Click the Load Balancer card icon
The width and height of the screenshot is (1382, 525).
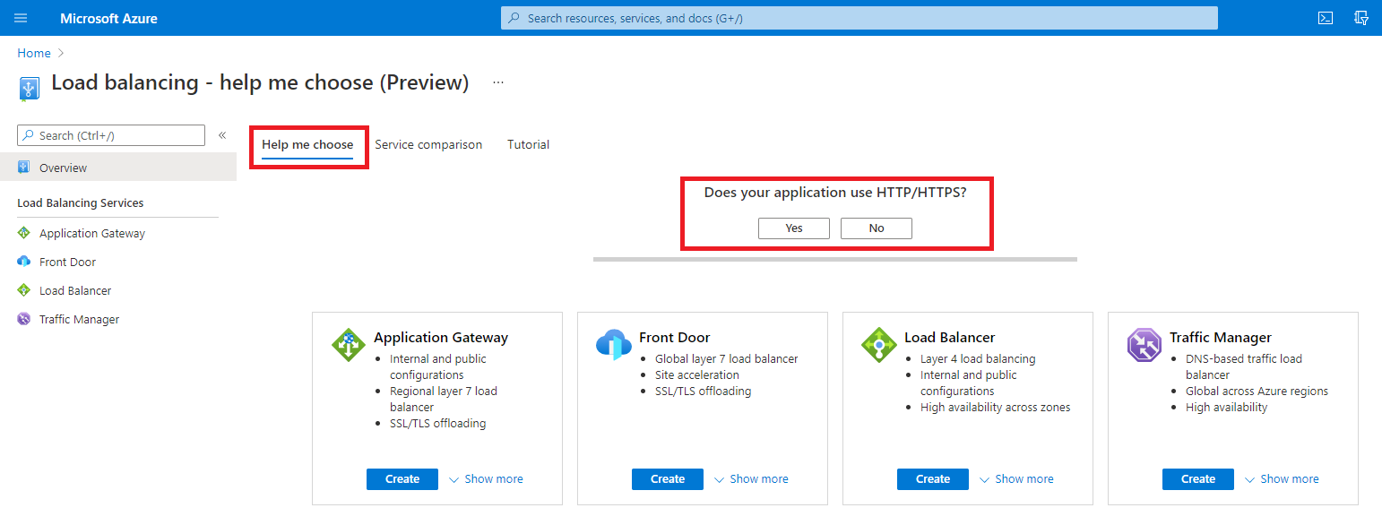coord(879,345)
